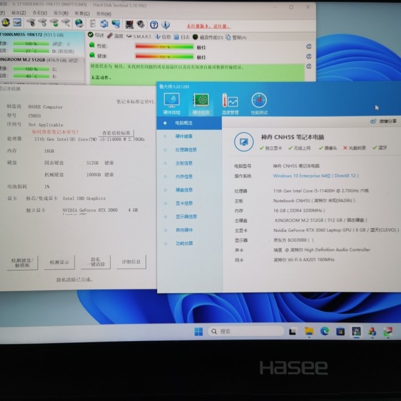The height and width of the screenshot is (401, 401).
Task: Select 电脑概览 in the Lu Dashi sidebar
Action: click(189, 123)
